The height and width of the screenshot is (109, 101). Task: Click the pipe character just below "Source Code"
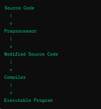click(11, 16)
